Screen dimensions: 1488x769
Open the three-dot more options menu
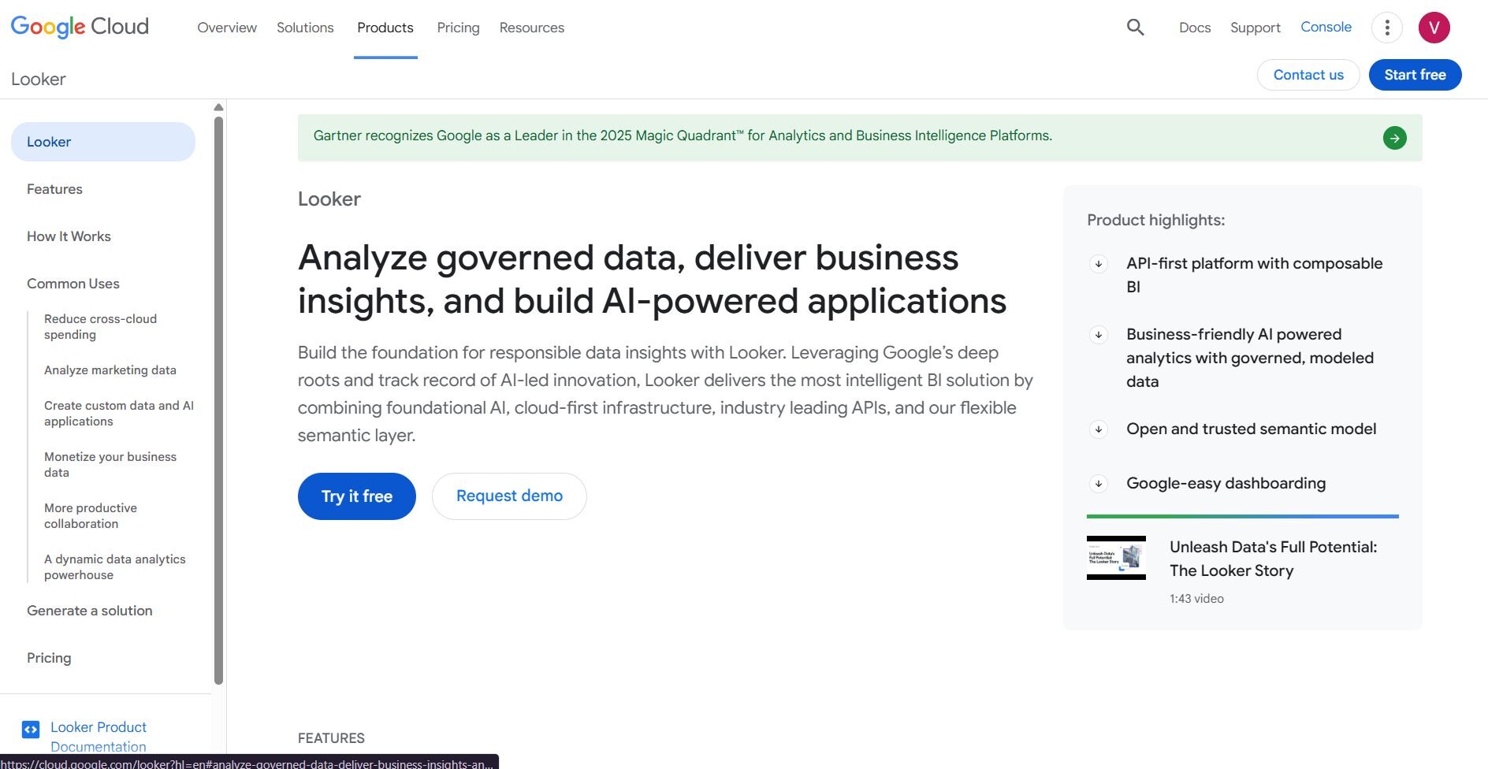coord(1386,28)
